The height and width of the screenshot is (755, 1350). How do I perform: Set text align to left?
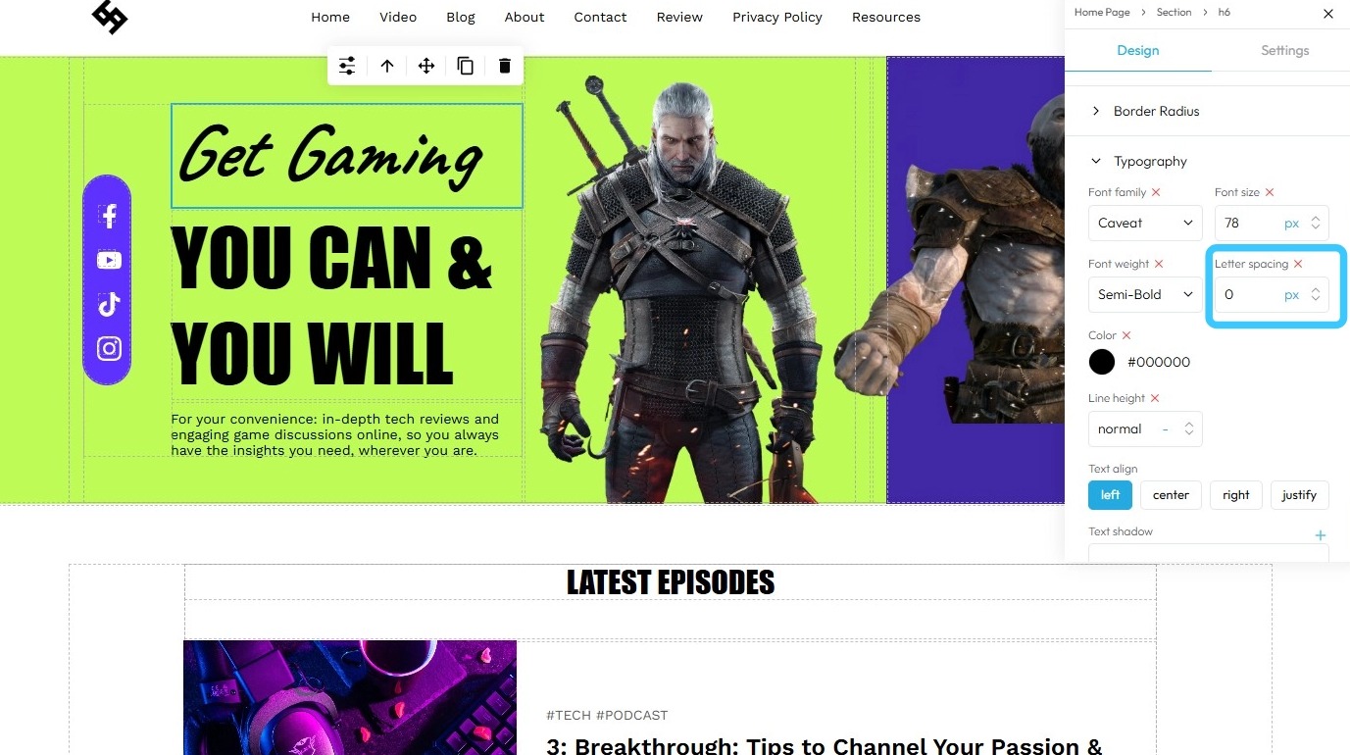pos(1110,495)
